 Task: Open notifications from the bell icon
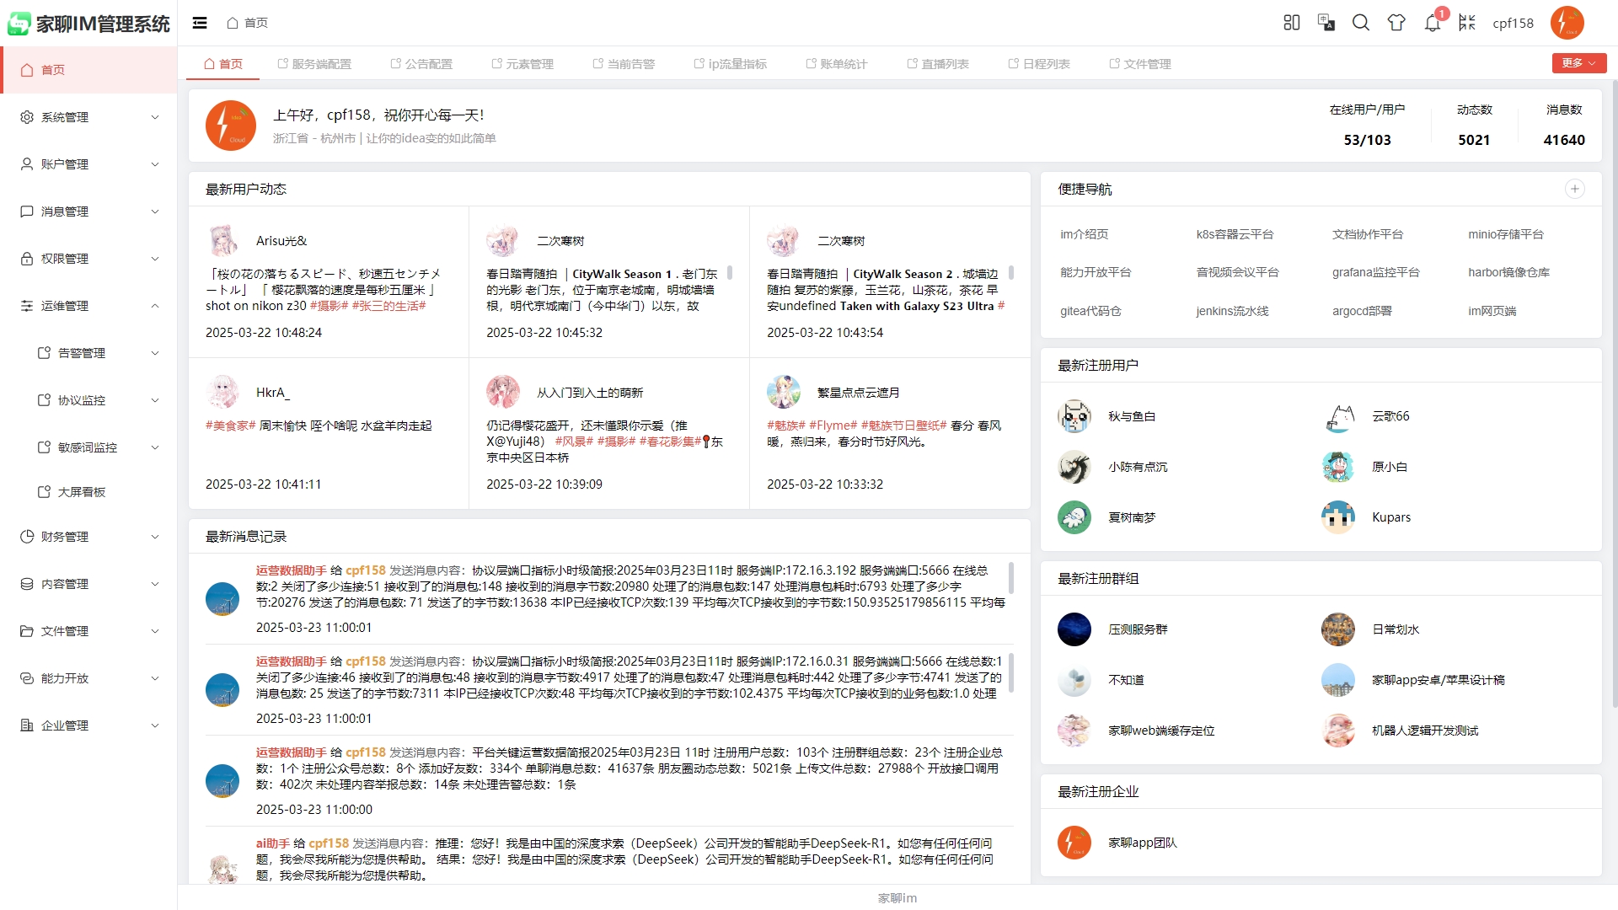[x=1432, y=23]
